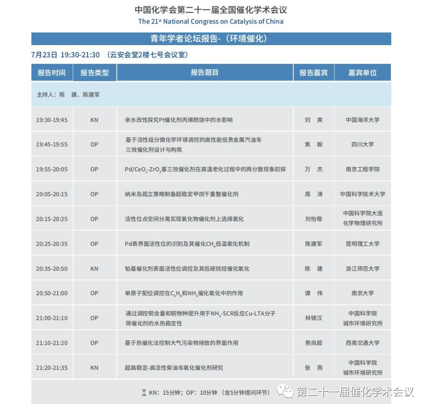Click KN type in the 20:35-20:50 row
This screenshot has width=428, height=411.
point(94,268)
